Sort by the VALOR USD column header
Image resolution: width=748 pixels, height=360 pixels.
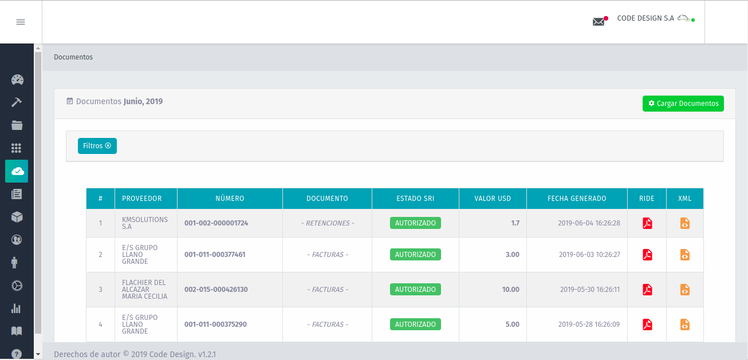click(493, 199)
